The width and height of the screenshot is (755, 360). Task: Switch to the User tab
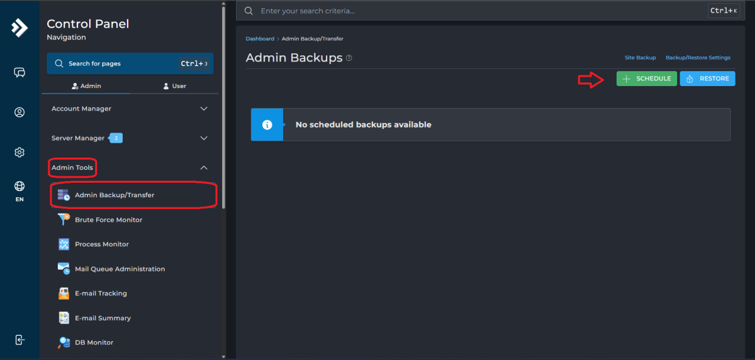coord(174,86)
